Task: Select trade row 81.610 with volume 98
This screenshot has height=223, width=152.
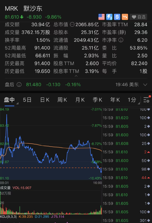Action: pyautogui.click(x=126, y=169)
